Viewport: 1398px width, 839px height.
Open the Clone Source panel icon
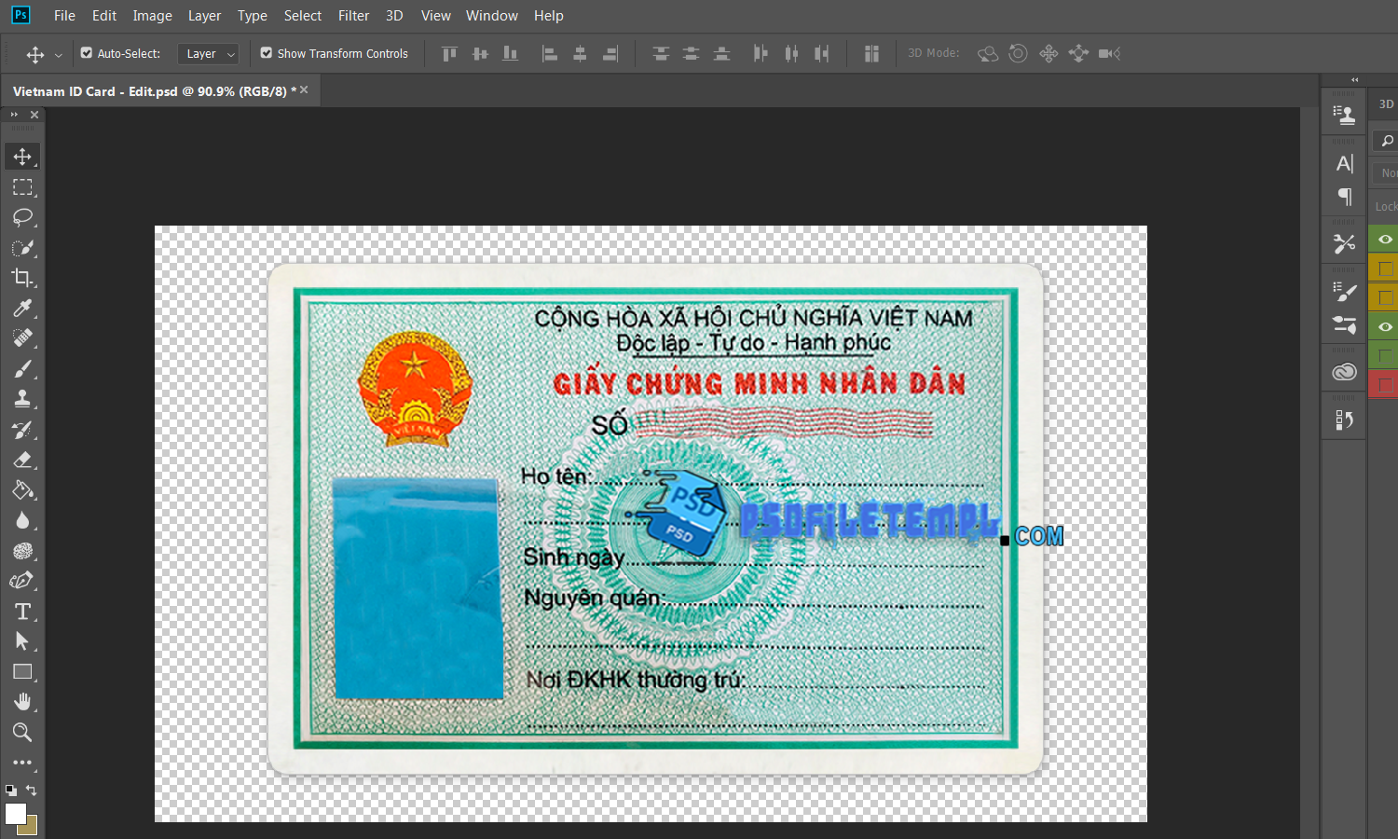coord(1344,115)
